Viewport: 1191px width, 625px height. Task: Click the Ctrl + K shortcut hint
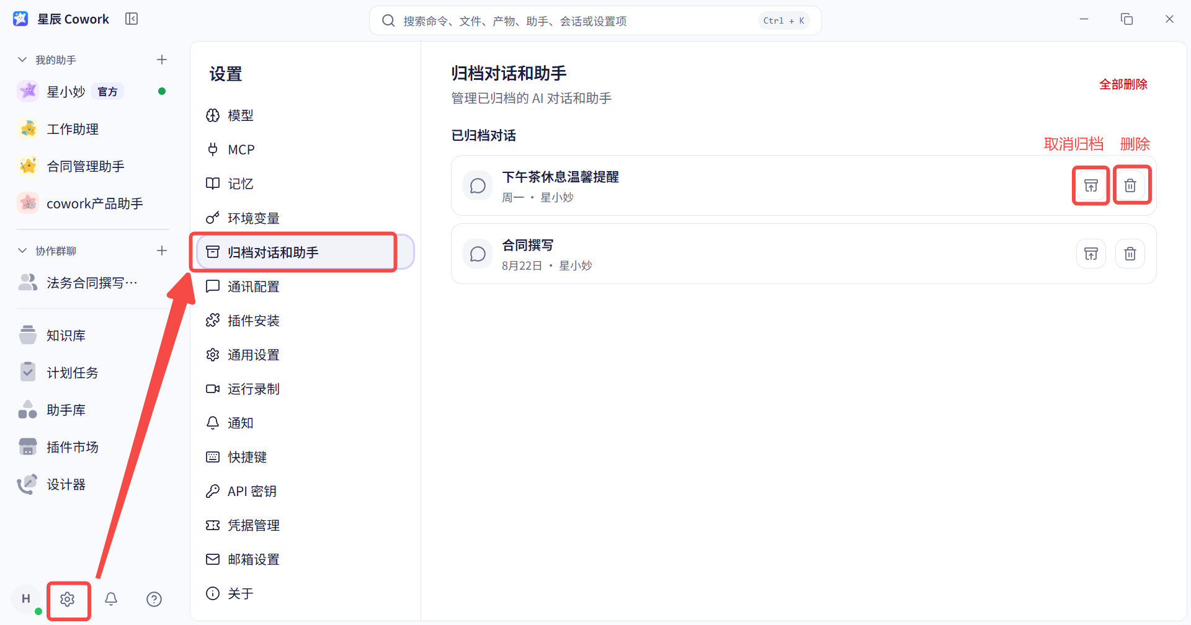coord(783,20)
